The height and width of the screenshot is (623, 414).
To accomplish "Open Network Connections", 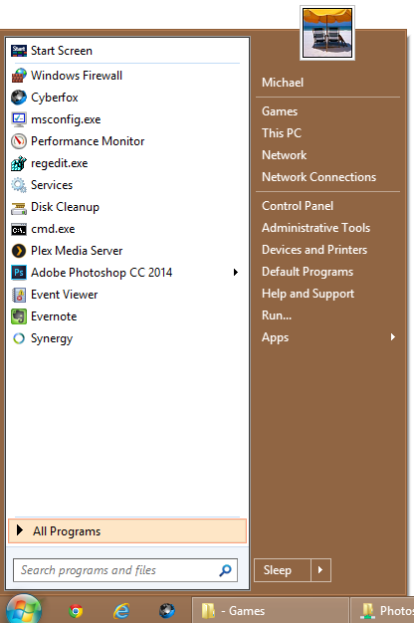I will pos(319,177).
